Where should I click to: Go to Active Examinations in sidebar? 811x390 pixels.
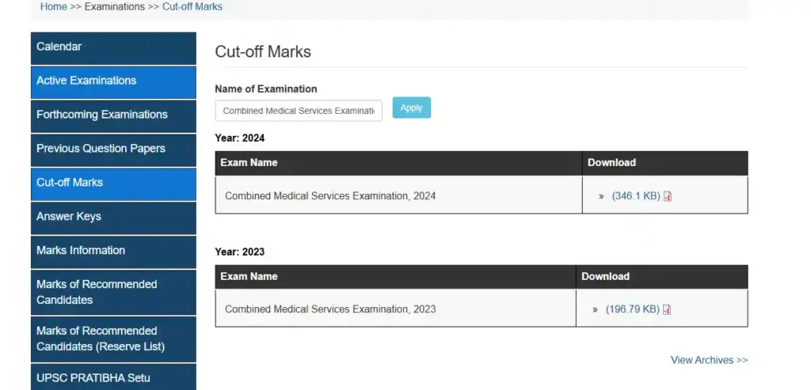point(113,81)
